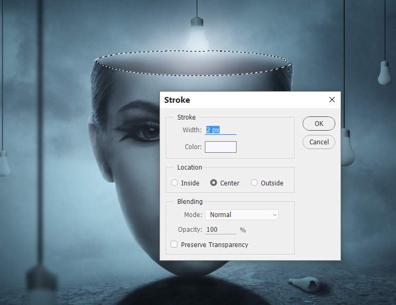Cancel the Stroke dialog
This screenshot has height=305, width=396.
[x=319, y=142]
